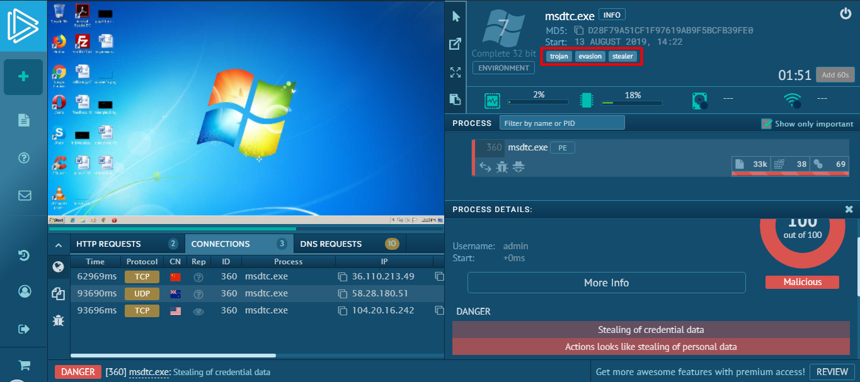Click the clipboard paste icon beside VM

(x=455, y=99)
